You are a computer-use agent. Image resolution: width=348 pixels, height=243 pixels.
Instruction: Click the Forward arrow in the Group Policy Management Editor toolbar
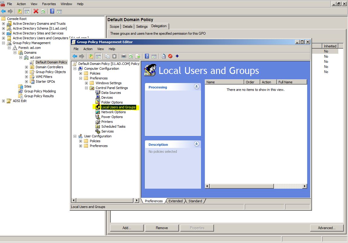point(82,56)
